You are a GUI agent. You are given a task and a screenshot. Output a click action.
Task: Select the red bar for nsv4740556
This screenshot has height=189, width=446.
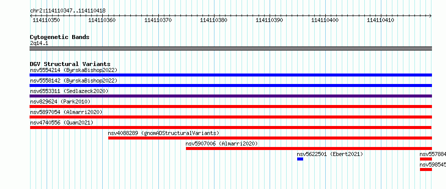[x=231, y=127]
